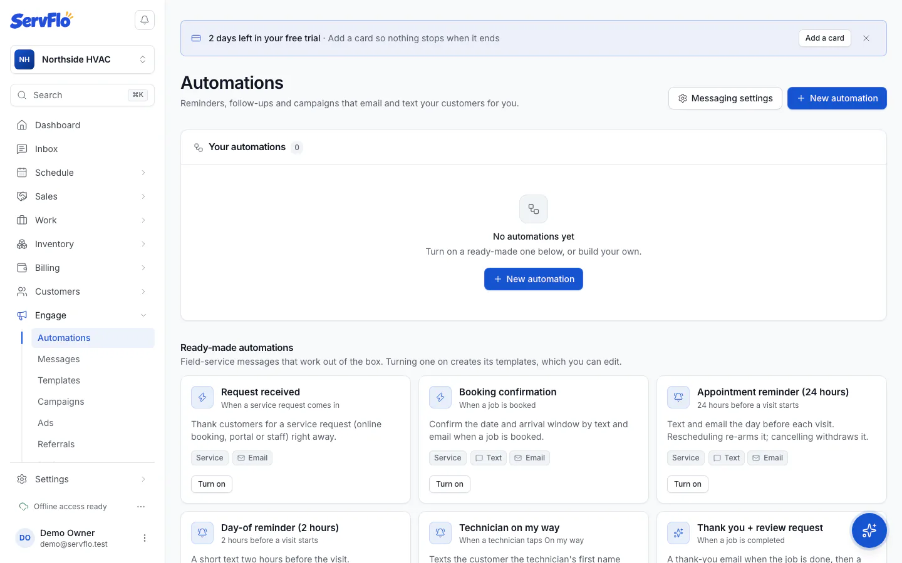Open Templates under Engage

(x=93, y=380)
